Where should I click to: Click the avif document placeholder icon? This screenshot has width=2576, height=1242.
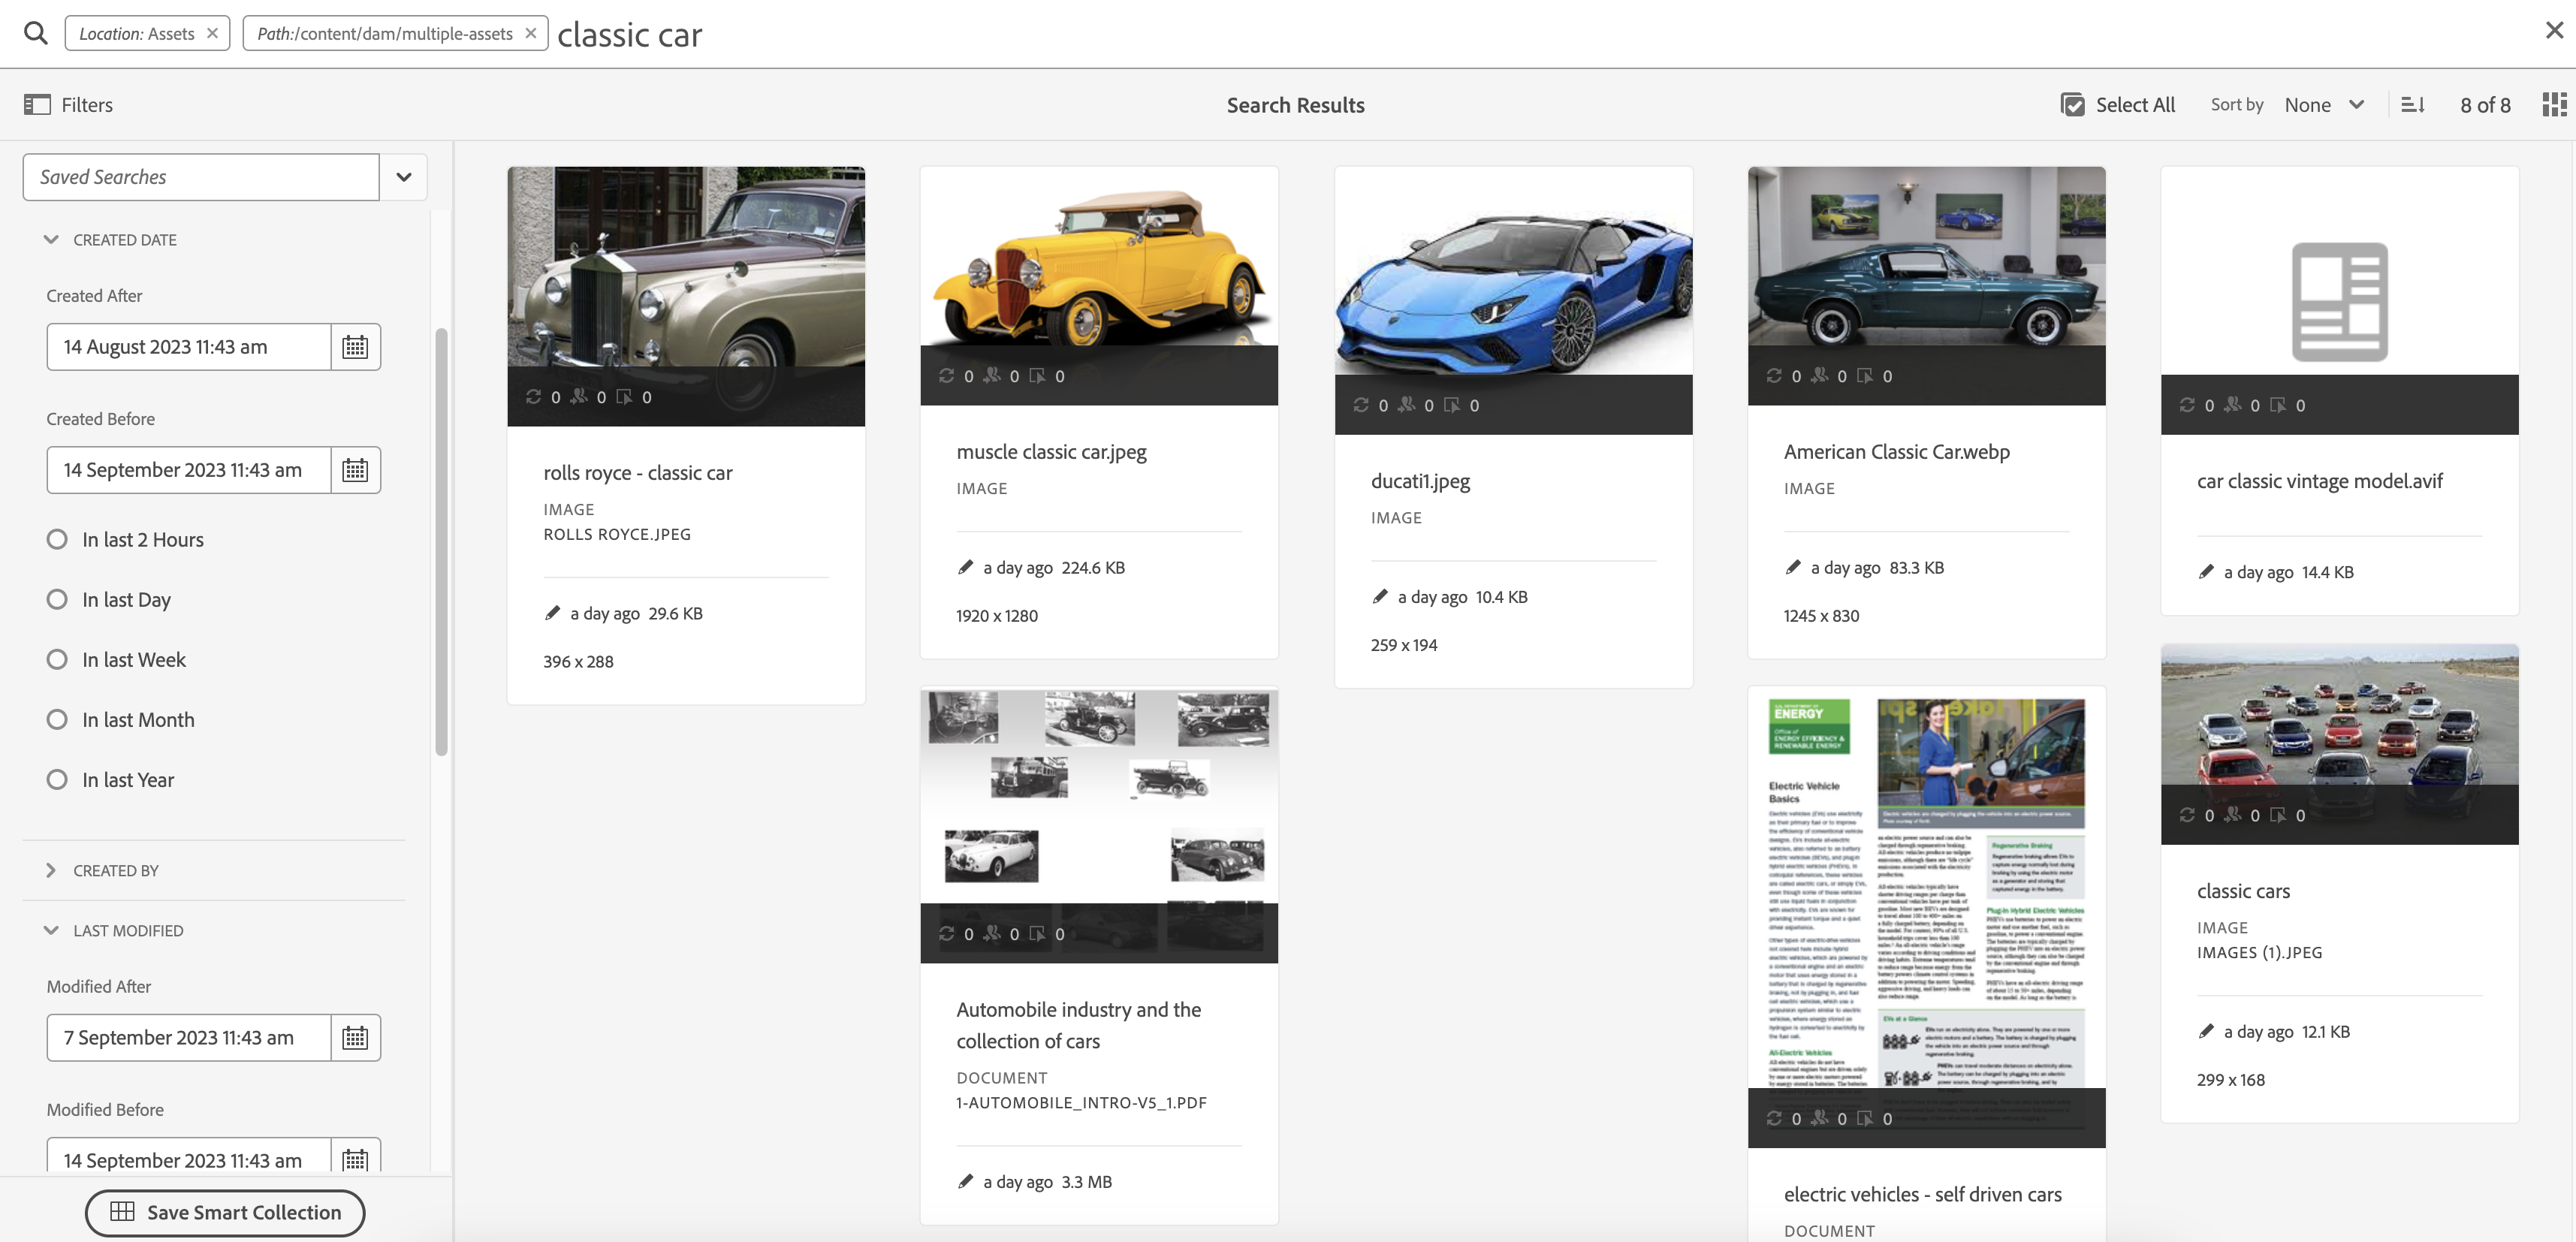tap(2339, 301)
